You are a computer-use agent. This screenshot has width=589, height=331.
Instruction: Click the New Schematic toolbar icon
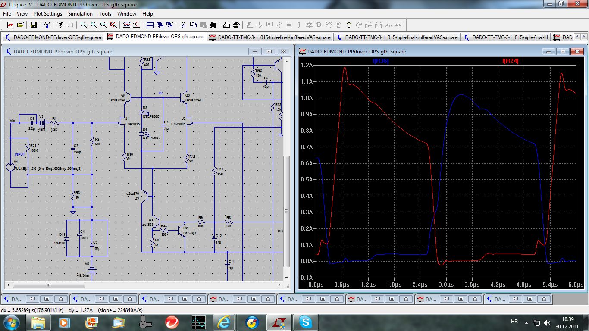[10, 25]
